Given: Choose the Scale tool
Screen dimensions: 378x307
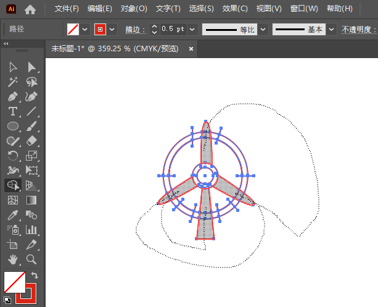Looking at the screenshot, I should tap(31, 156).
